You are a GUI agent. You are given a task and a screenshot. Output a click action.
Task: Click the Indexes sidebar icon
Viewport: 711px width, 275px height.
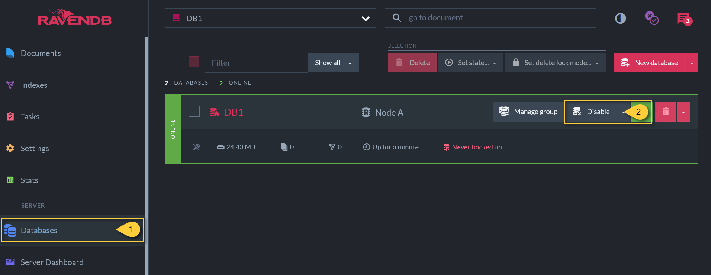(x=10, y=85)
